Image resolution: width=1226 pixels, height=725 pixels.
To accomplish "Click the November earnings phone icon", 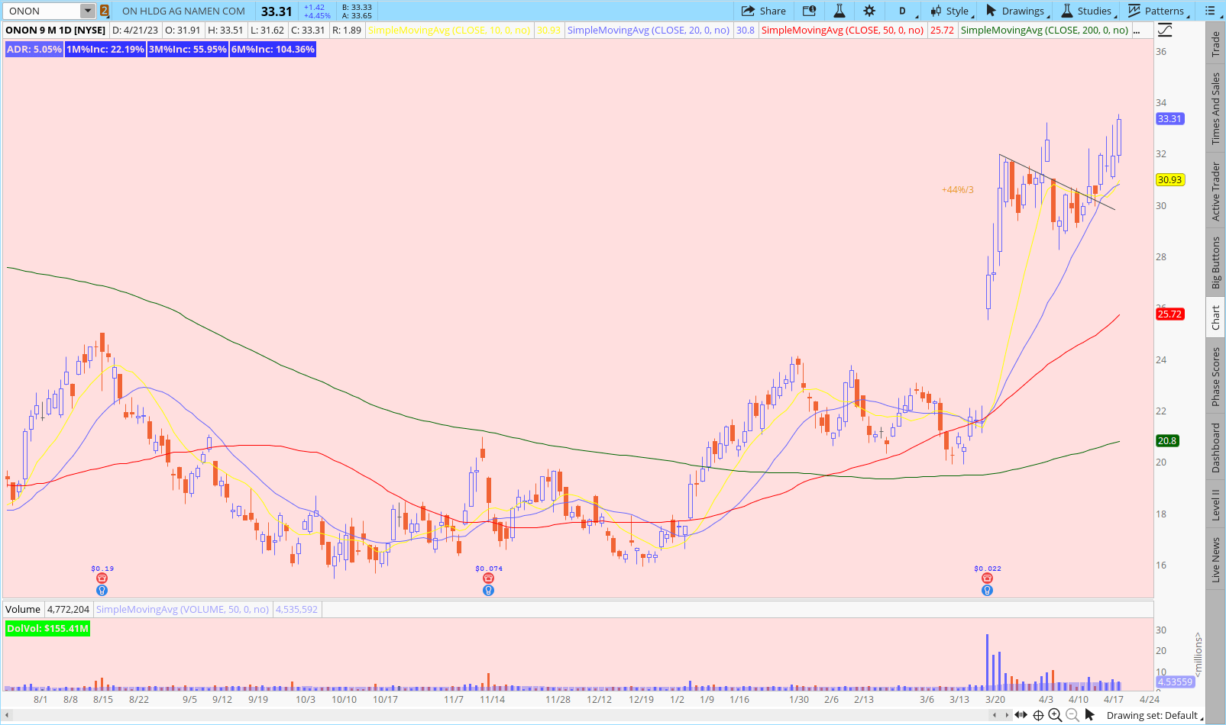I will pos(488,578).
